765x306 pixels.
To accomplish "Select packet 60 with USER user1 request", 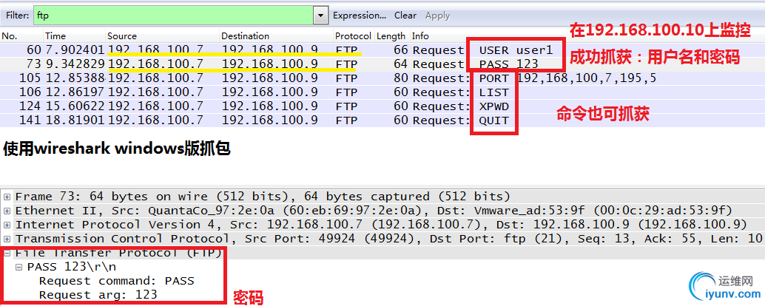I will 222,50.
